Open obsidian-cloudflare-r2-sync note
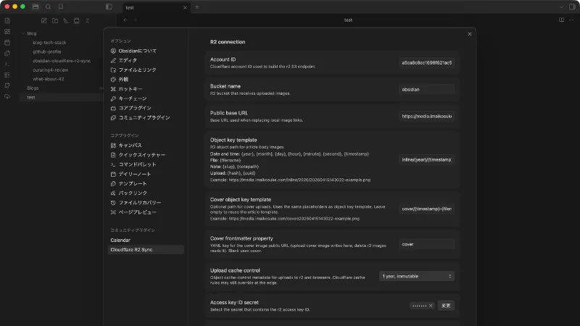The image size is (580, 326). coord(62,61)
